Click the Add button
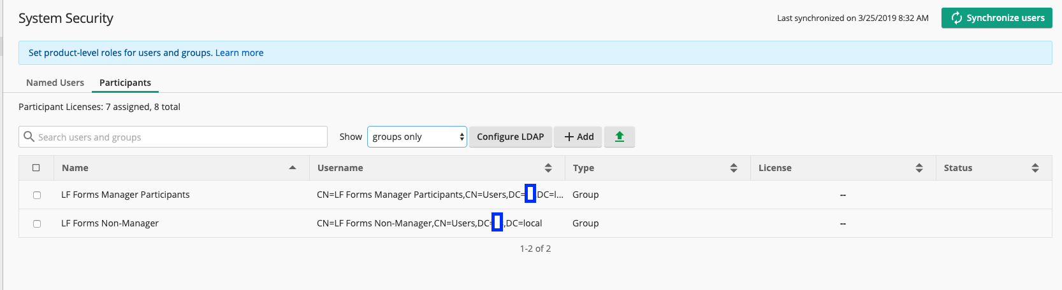1062x290 pixels. click(578, 137)
